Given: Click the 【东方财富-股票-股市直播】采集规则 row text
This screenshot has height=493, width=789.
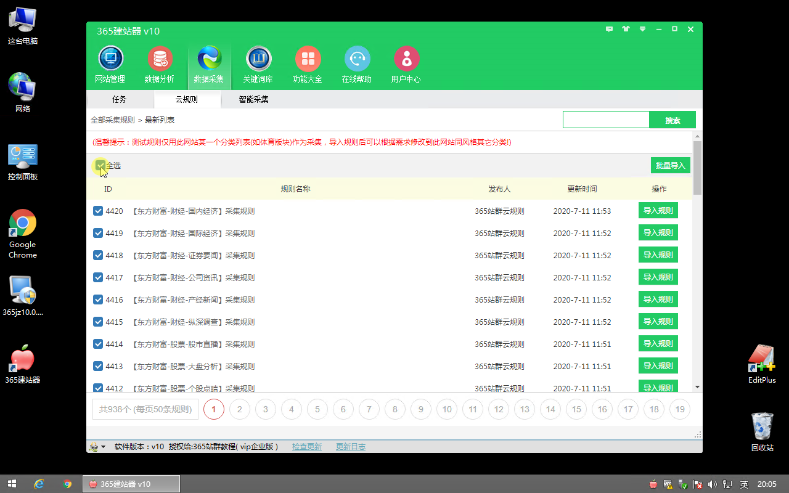Looking at the screenshot, I should [x=194, y=344].
